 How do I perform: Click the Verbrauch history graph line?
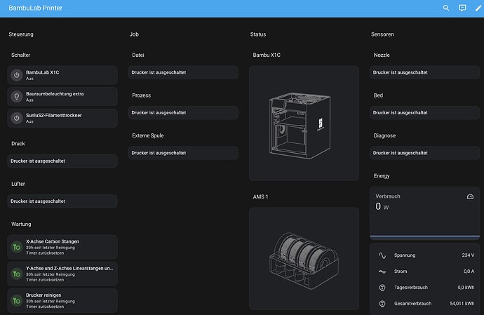425,236
